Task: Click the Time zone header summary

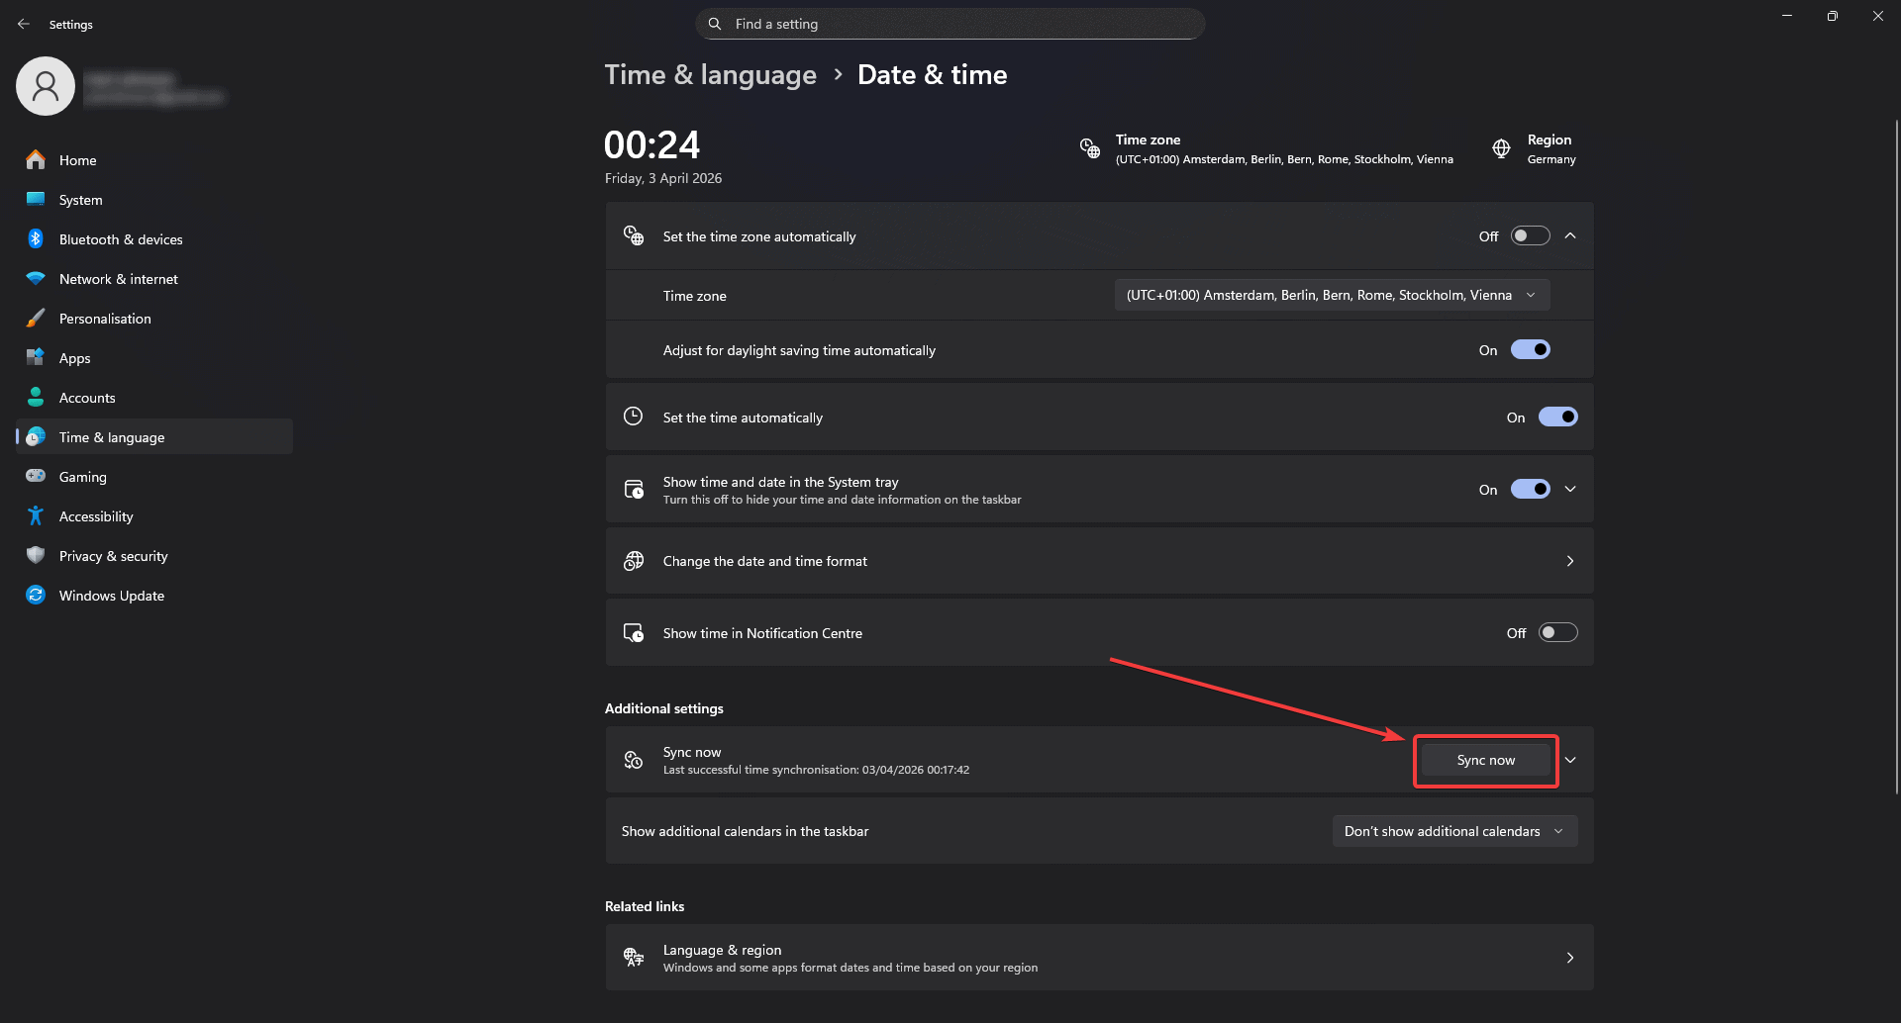Action: (x=1267, y=148)
